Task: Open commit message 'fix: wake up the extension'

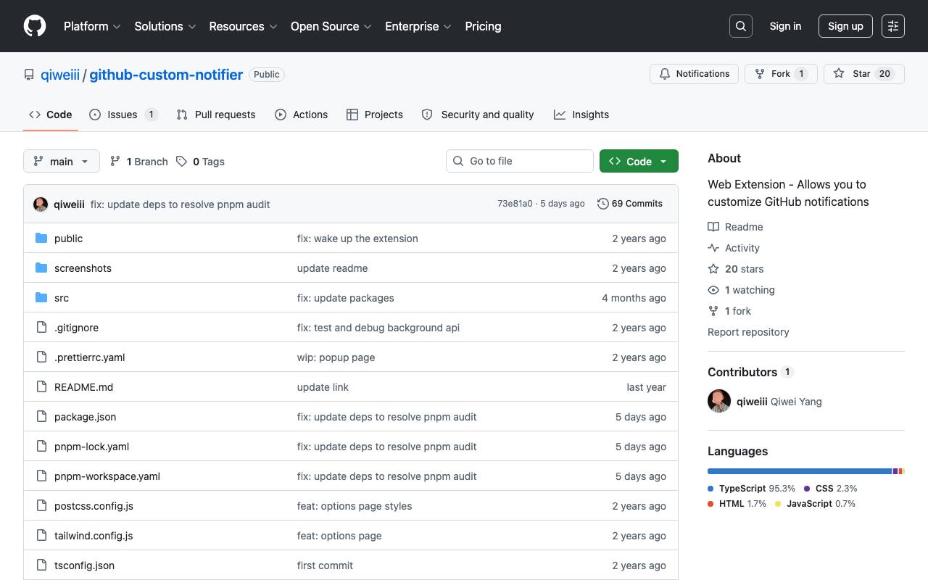Action: pyautogui.click(x=357, y=239)
